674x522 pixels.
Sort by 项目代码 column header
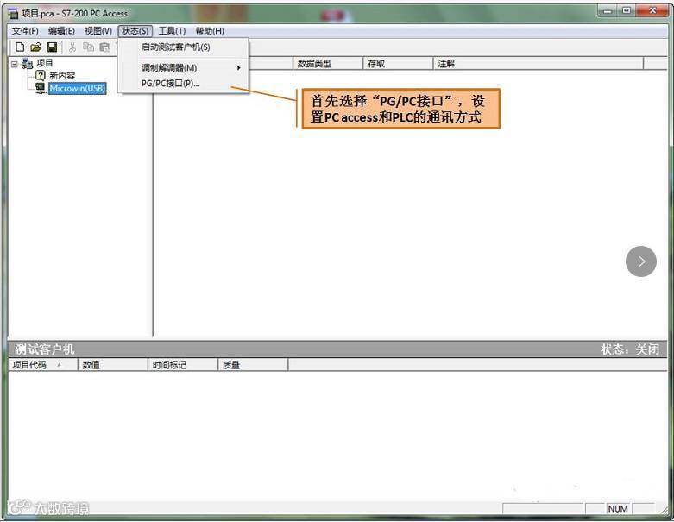point(43,365)
